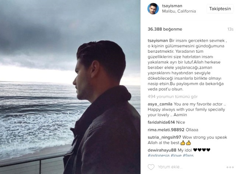Open the three-dot more options menu

pos(230,167)
